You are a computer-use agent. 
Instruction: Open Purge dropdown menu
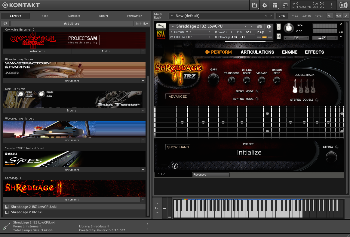pos(264,32)
